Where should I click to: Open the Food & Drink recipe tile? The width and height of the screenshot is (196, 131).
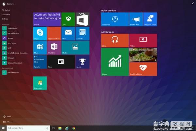click(x=143, y=55)
